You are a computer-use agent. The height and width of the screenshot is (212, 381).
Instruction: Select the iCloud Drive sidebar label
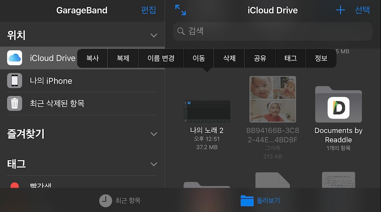tap(52, 58)
